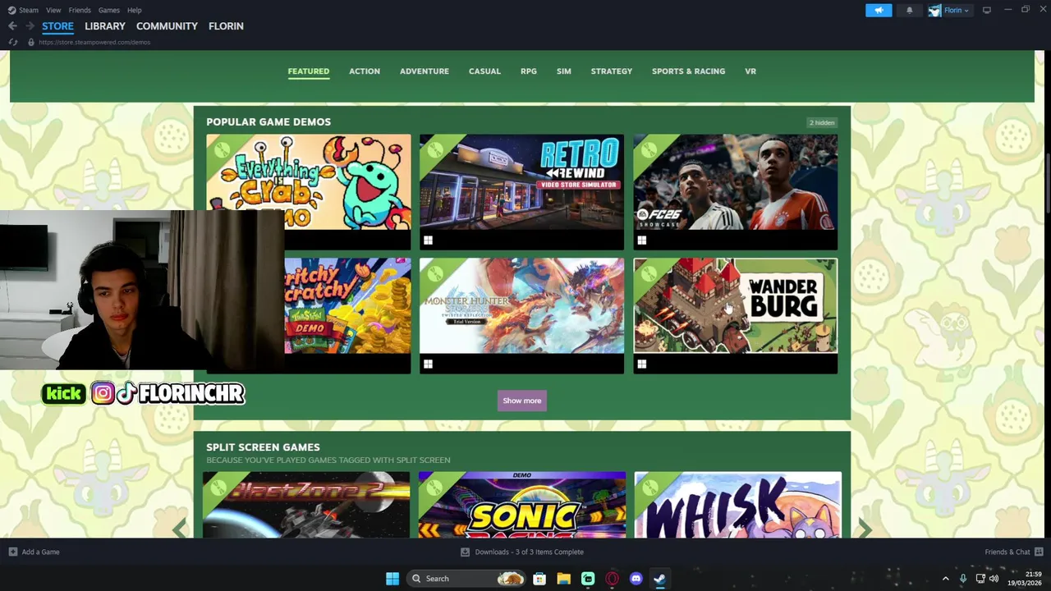Screen dimensions: 1051x591
Task: Open the Sonic Racing demo thumbnail
Action: [522, 505]
